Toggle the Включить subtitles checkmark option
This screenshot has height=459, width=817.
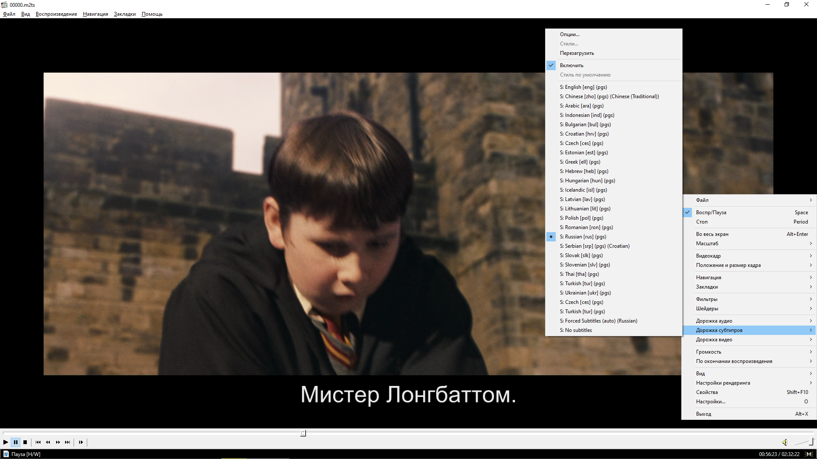click(x=571, y=65)
